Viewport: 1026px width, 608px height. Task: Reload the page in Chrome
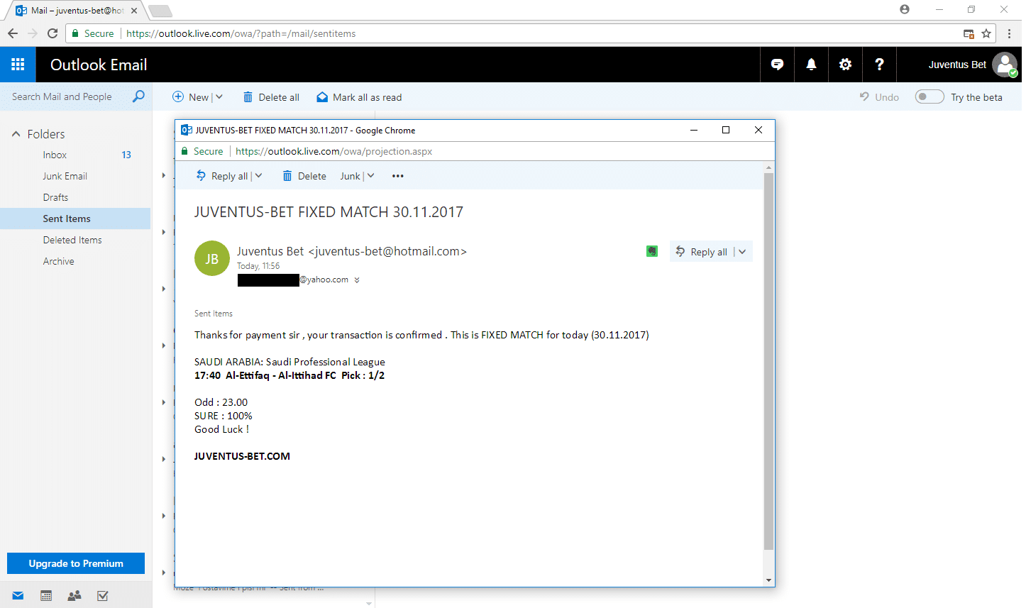coord(53,33)
